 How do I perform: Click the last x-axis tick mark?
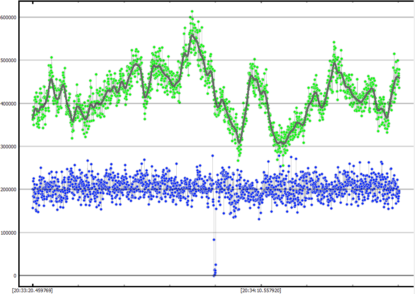coord(398,284)
